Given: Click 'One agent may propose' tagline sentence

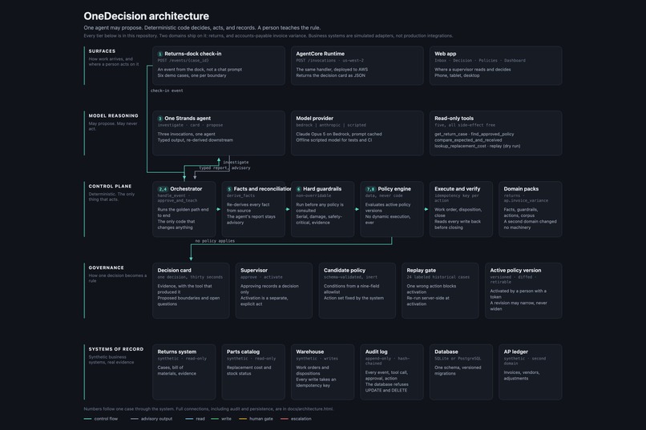Looking at the screenshot, I should click(113, 28).
